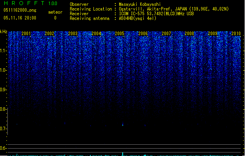Select the file name 0511162000.png
245x156 pixels.
click(x=20, y=10)
